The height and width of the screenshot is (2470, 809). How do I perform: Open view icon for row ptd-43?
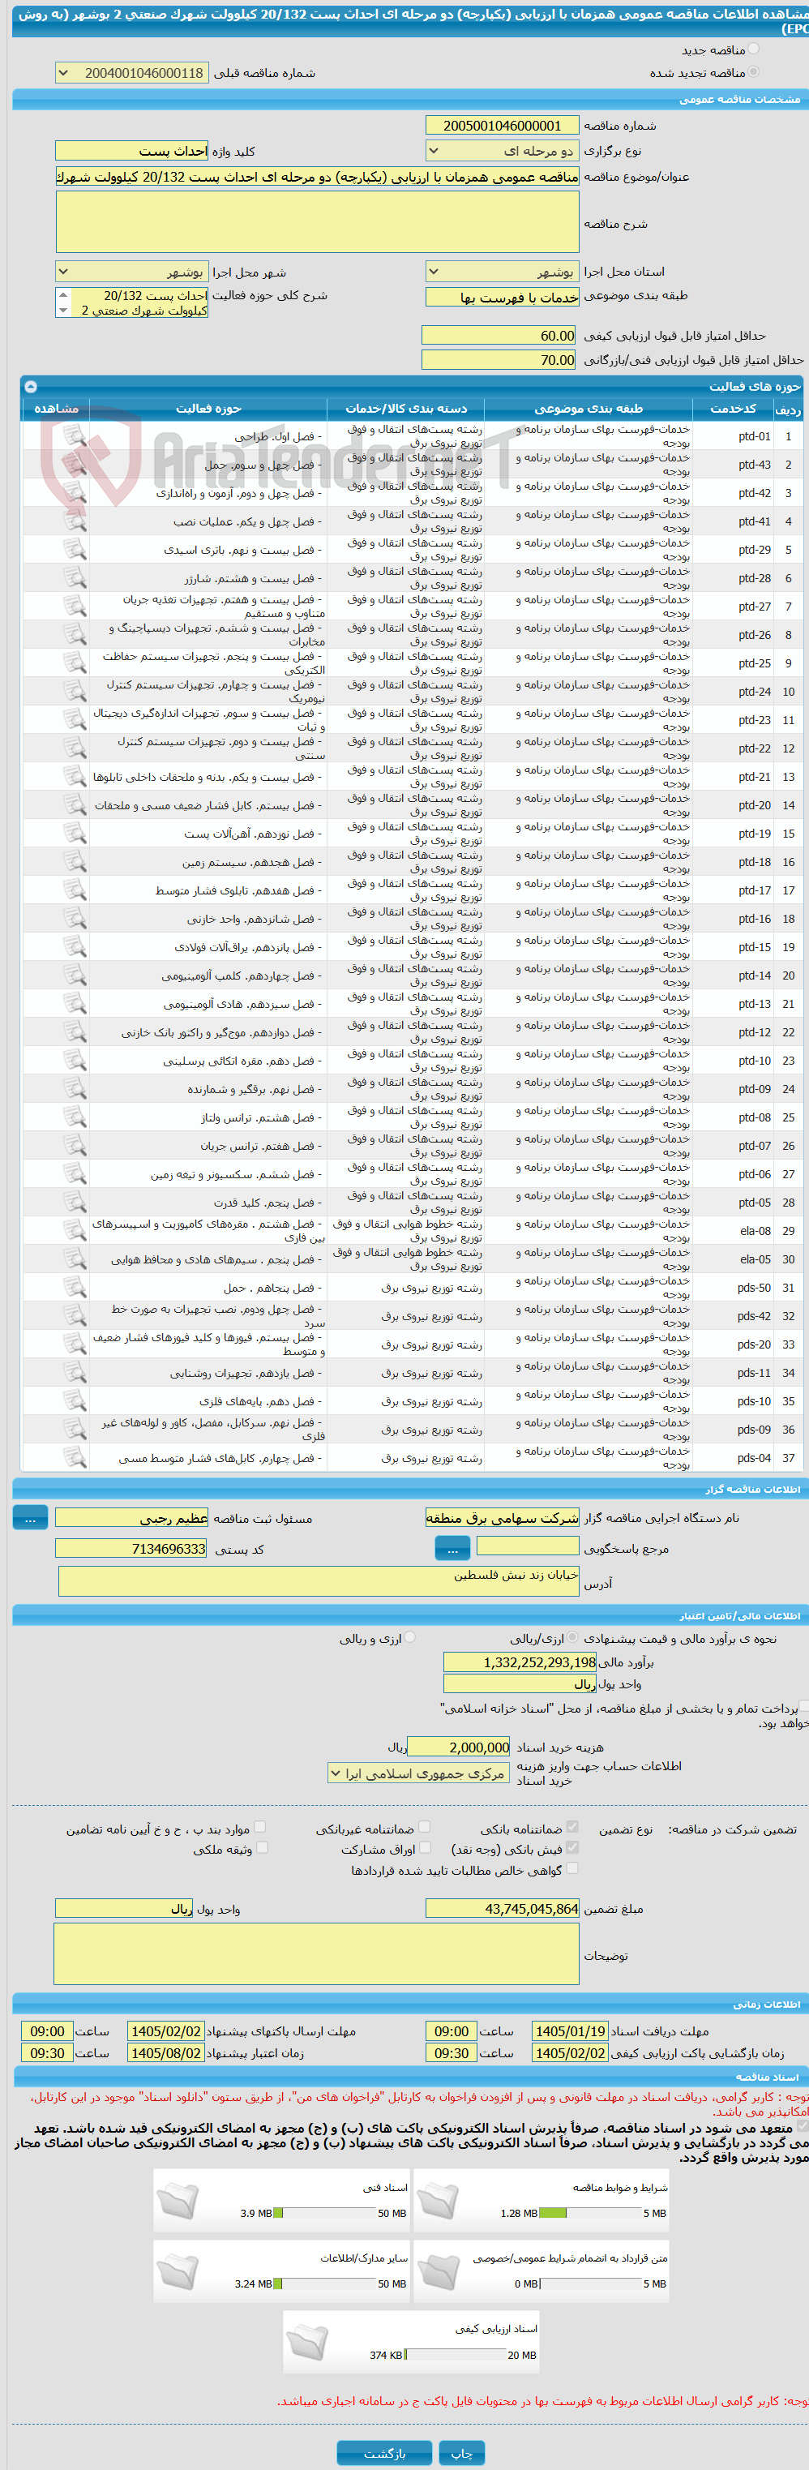tap(74, 464)
